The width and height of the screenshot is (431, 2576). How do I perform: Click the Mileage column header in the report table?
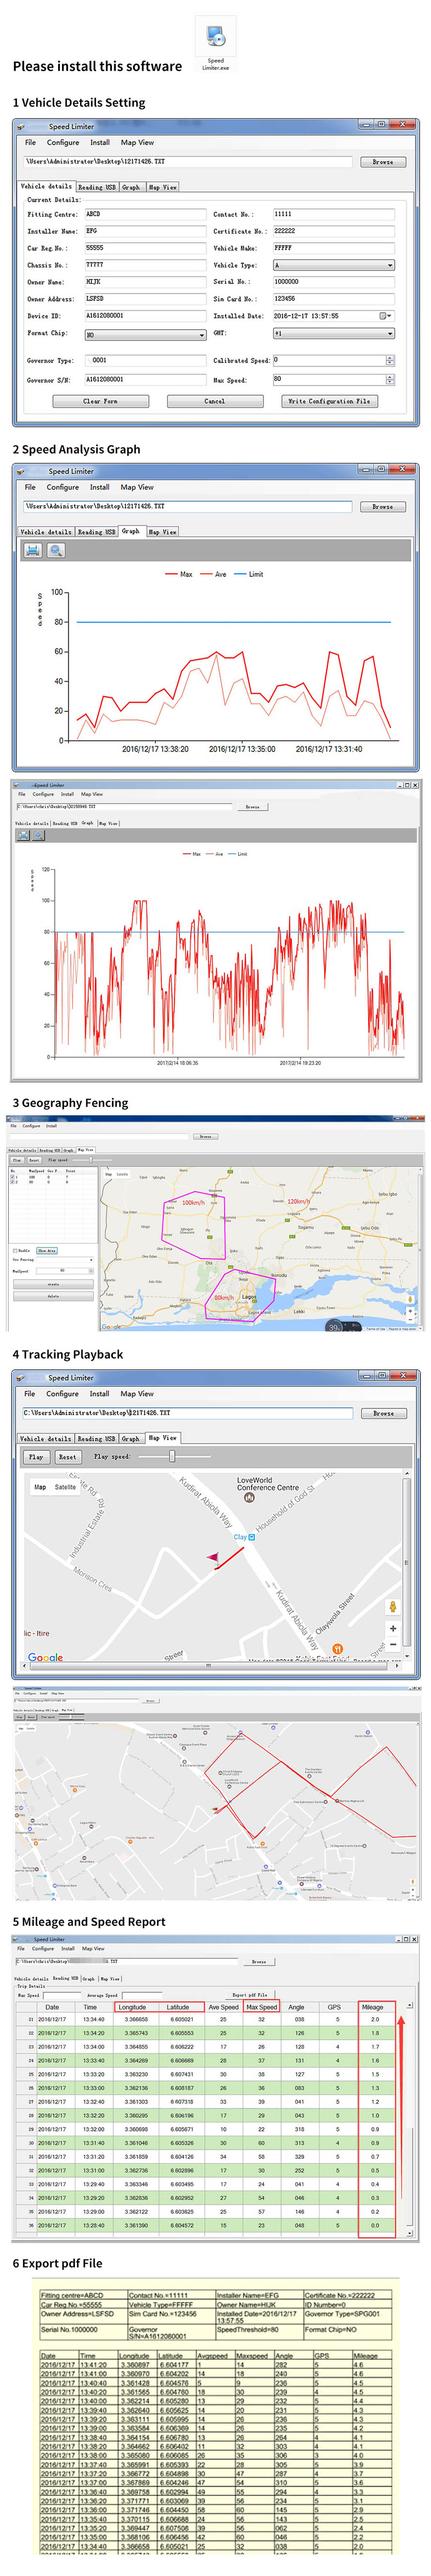373,2007
